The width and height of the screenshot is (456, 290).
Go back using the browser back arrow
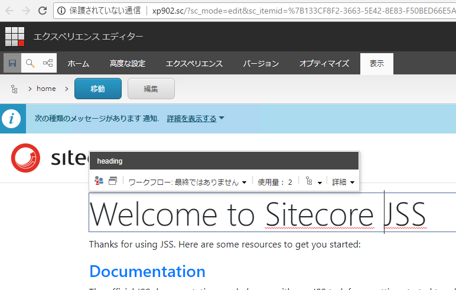9,11
